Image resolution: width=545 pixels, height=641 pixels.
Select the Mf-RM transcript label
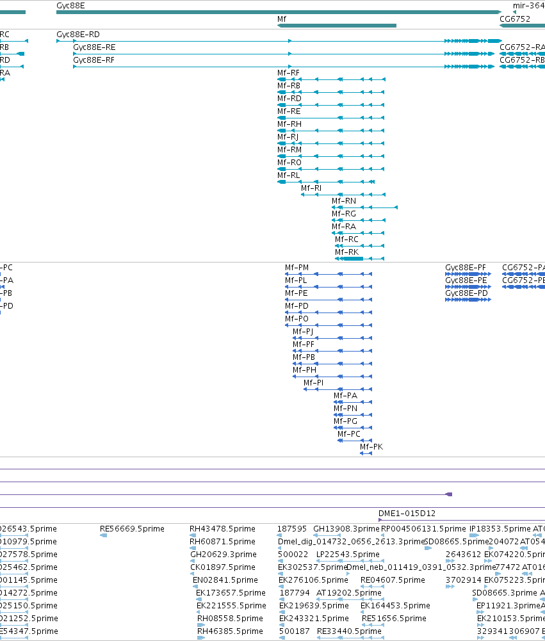point(289,150)
